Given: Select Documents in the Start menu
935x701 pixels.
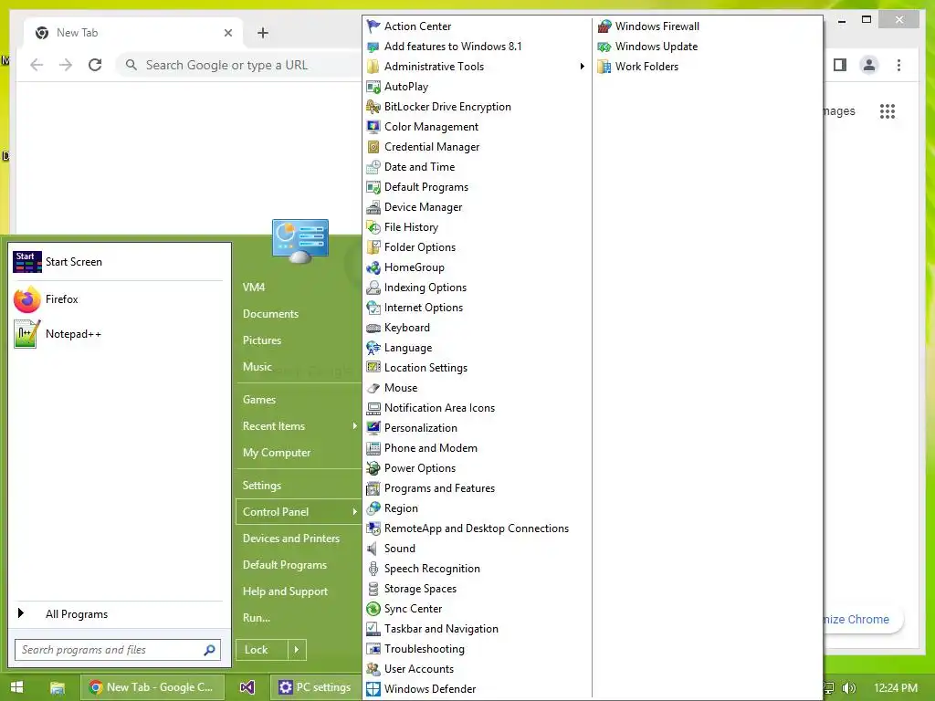Looking at the screenshot, I should pos(270,314).
